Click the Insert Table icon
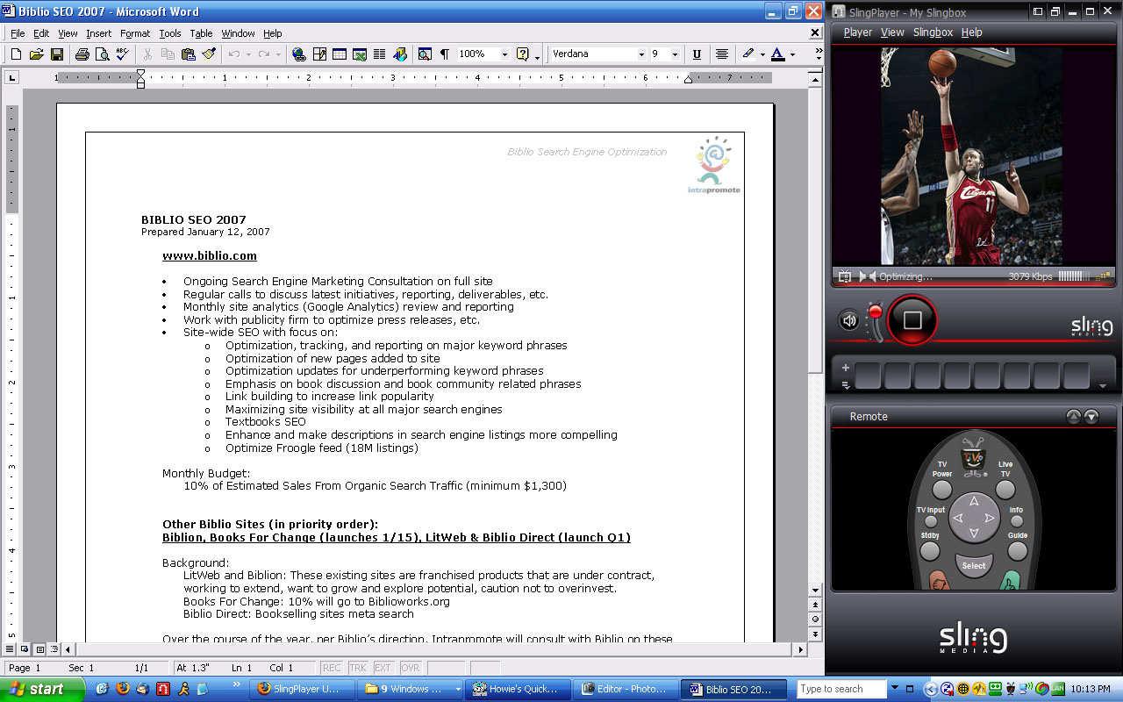Viewport: 1123px width, 702px height. click(340, 54)
